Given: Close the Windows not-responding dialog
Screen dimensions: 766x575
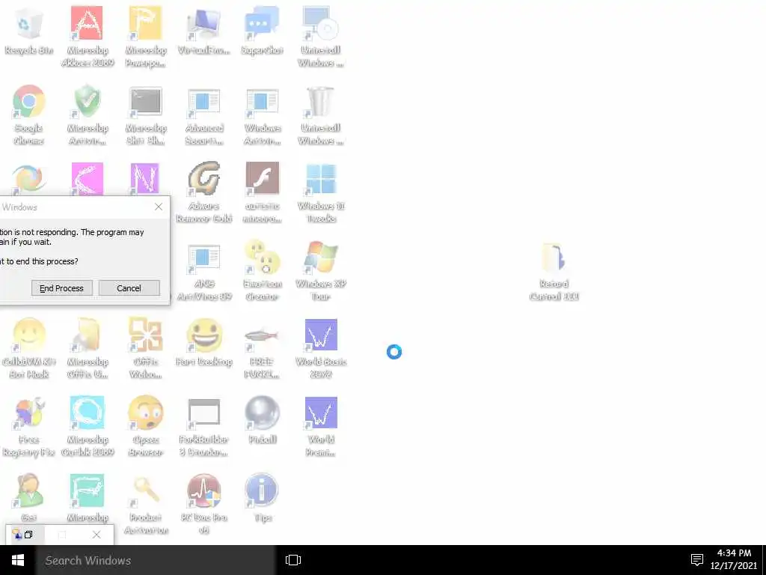Looking at the screenshot, I should pyautogui.click(x=159, y=207).
